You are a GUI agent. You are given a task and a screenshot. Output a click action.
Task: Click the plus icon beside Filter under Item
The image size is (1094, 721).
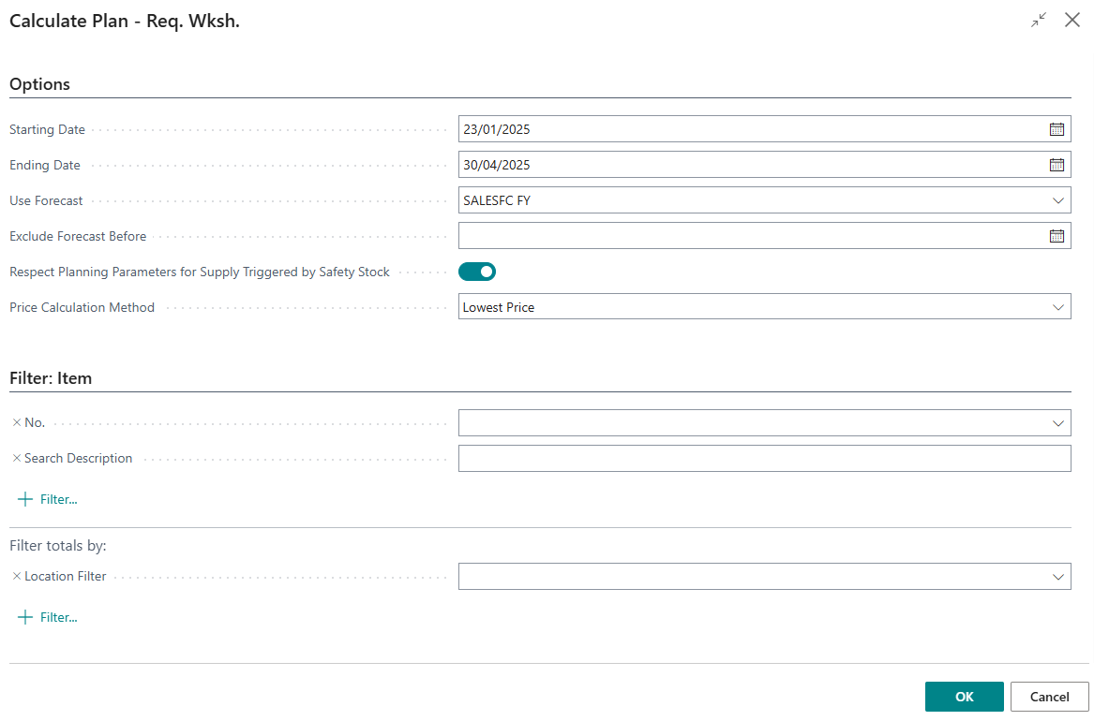click(x=24, y=498)
